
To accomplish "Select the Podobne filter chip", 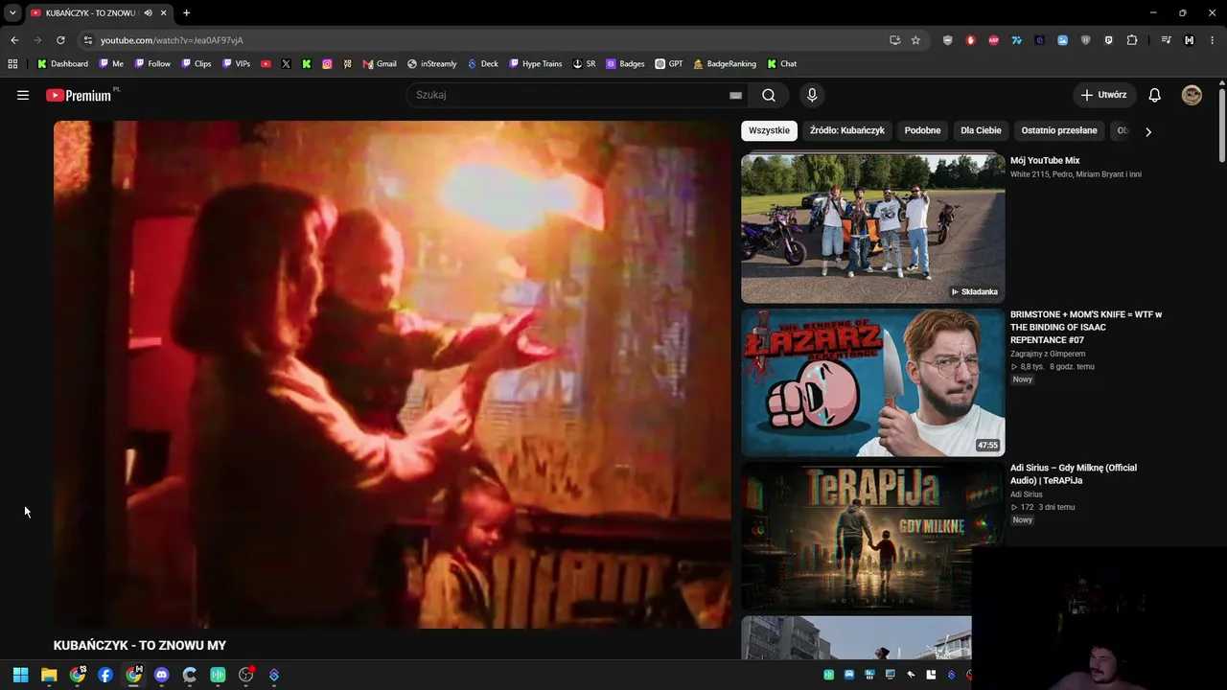I will click(x=922, y=130).
